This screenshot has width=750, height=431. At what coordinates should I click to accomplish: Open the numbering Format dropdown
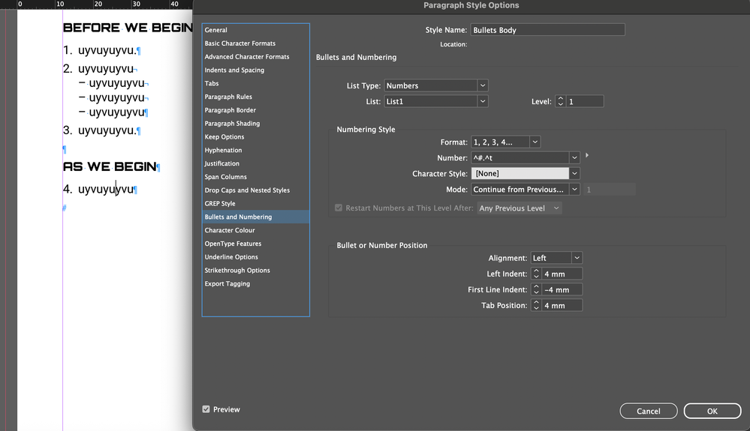pyautogui.click(x=505, y=142)
